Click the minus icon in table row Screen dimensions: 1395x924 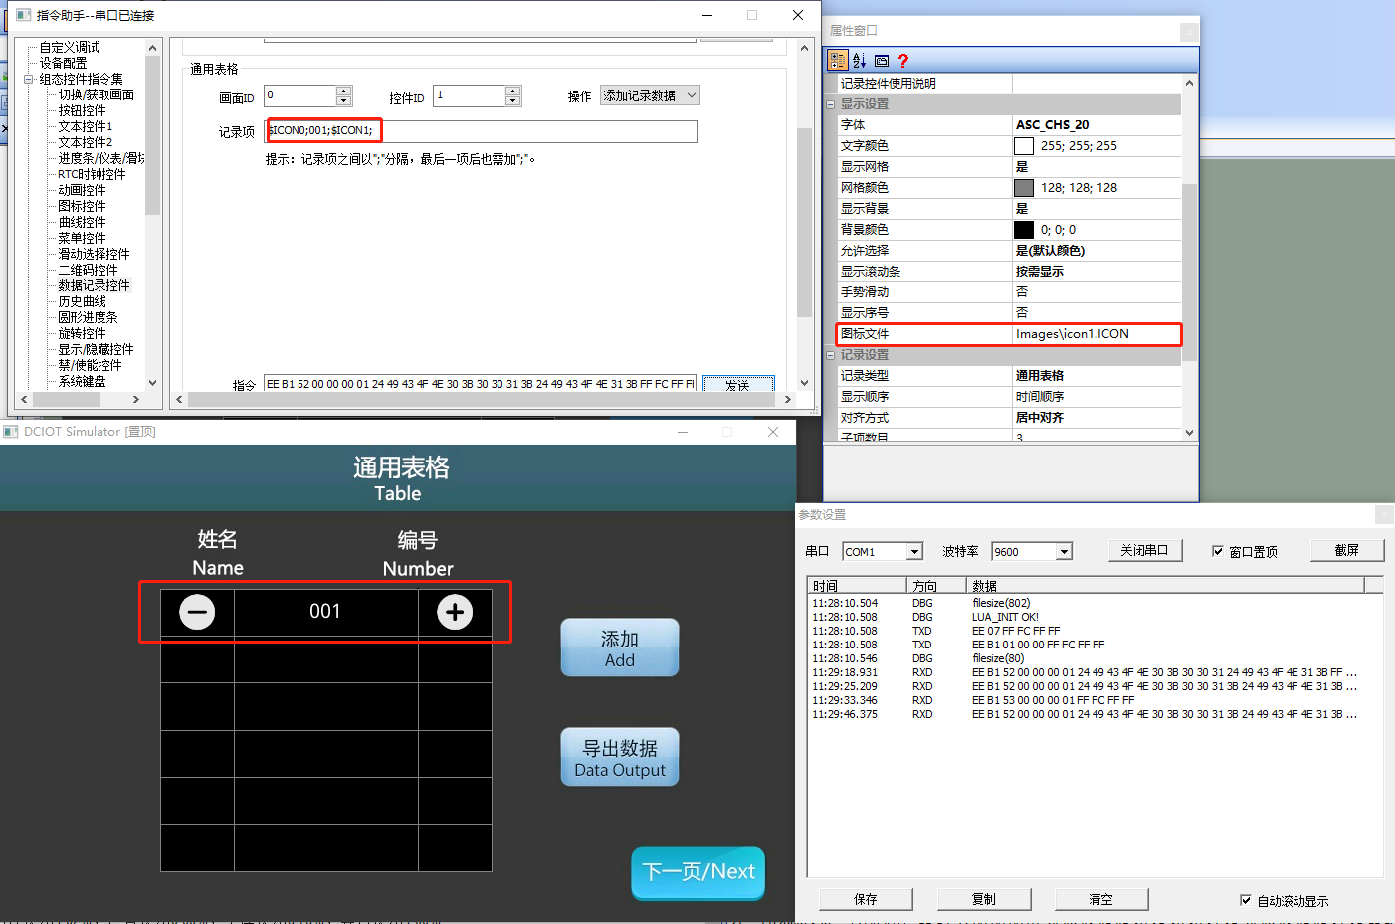click(x=197, y=612)
